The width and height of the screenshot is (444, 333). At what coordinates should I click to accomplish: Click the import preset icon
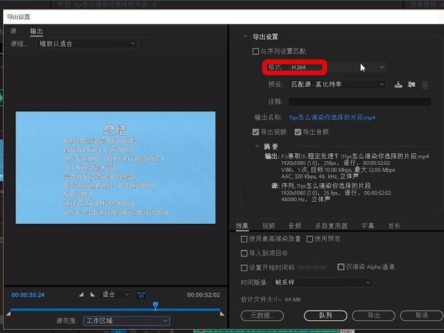[x=411, y=85]
